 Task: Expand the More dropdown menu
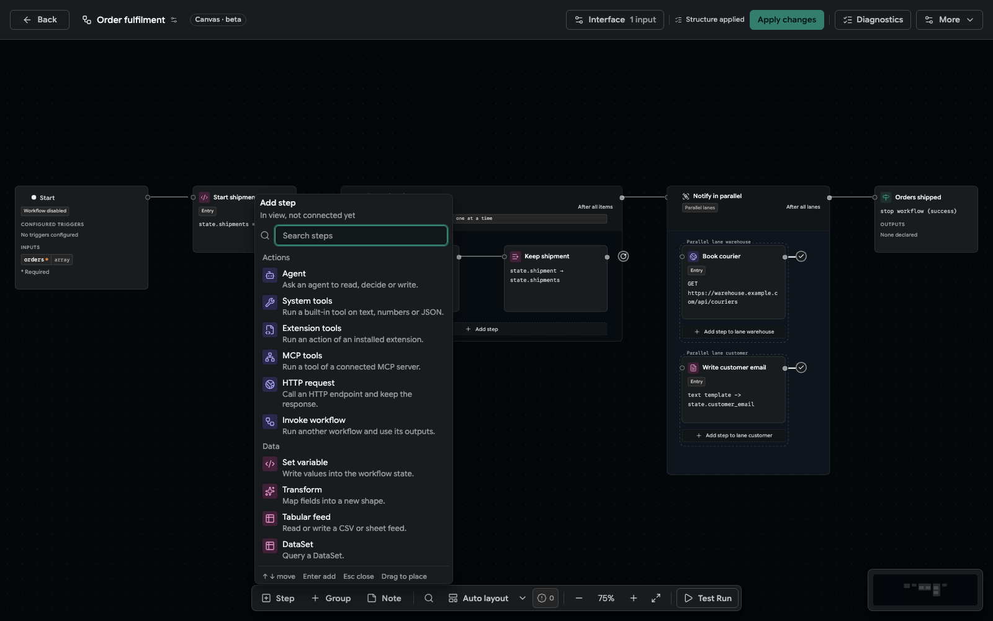(x=950, y=20)
